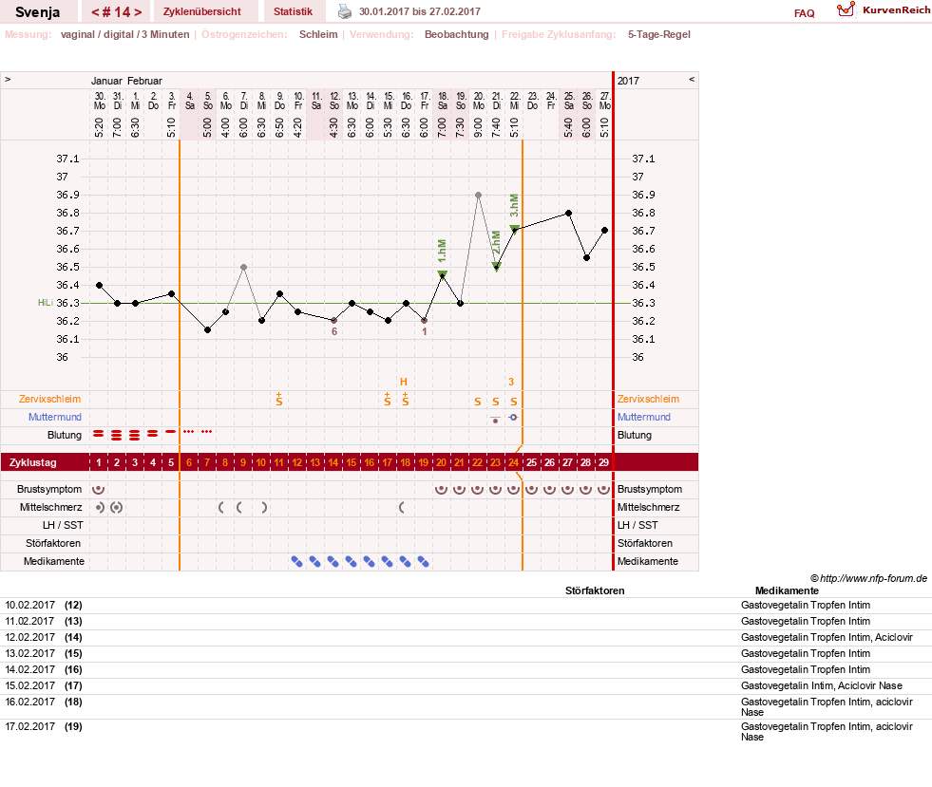Click the 10.02.2017 (12) table row
The width and height of the screenshot is (932, 787).
[x=466, y=606]
